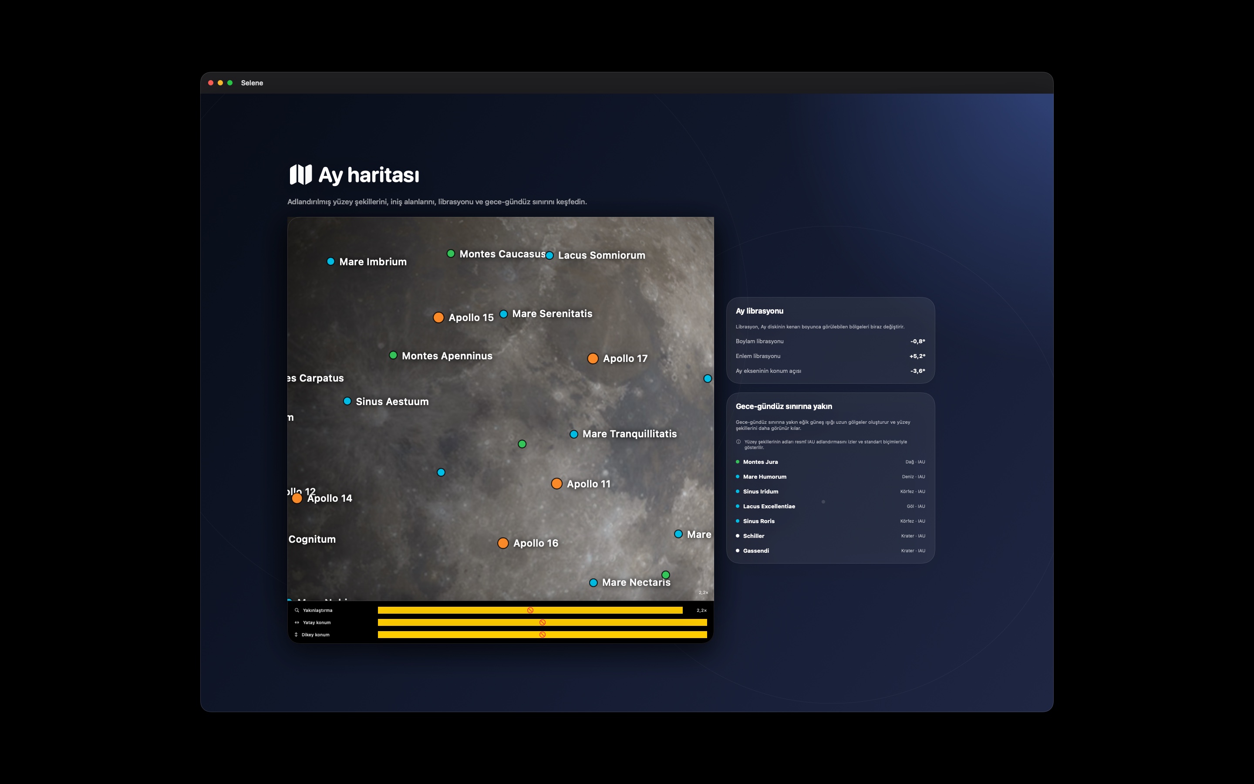Viewport: 1254px width, 784px height.
Task: Select the Schiller crater row
Action: [830, 536]
